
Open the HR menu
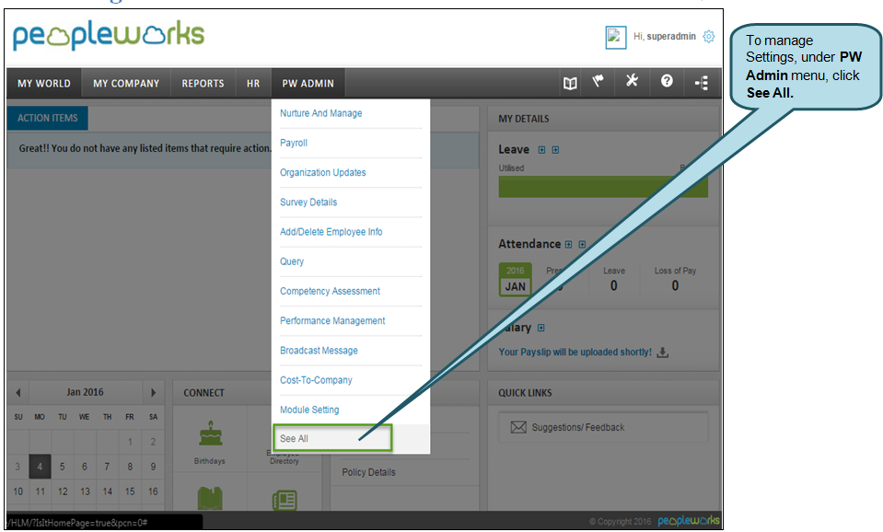253,84
